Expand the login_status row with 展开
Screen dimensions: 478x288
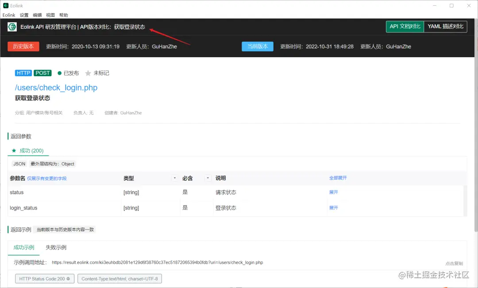point(334,208)
